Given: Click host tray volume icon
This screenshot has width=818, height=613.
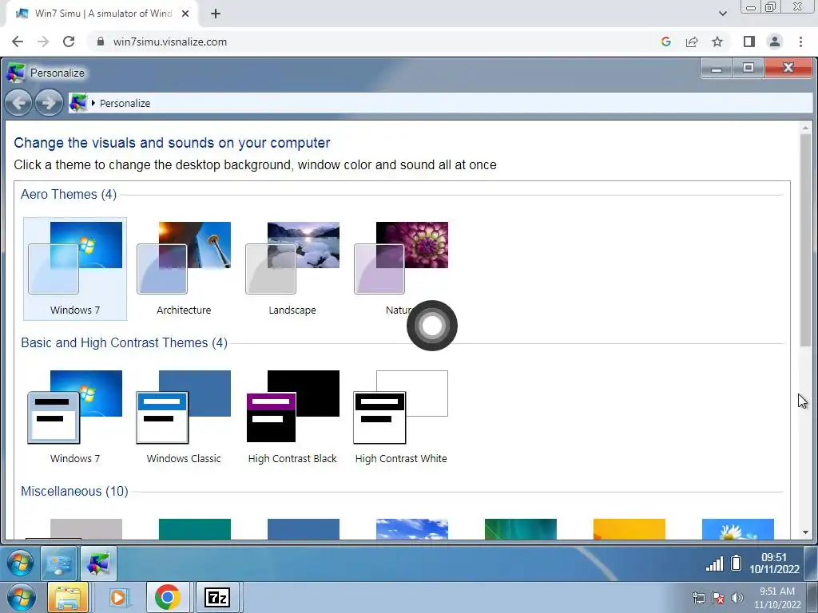Looking at the screenshot, I should tap(737, 598).
